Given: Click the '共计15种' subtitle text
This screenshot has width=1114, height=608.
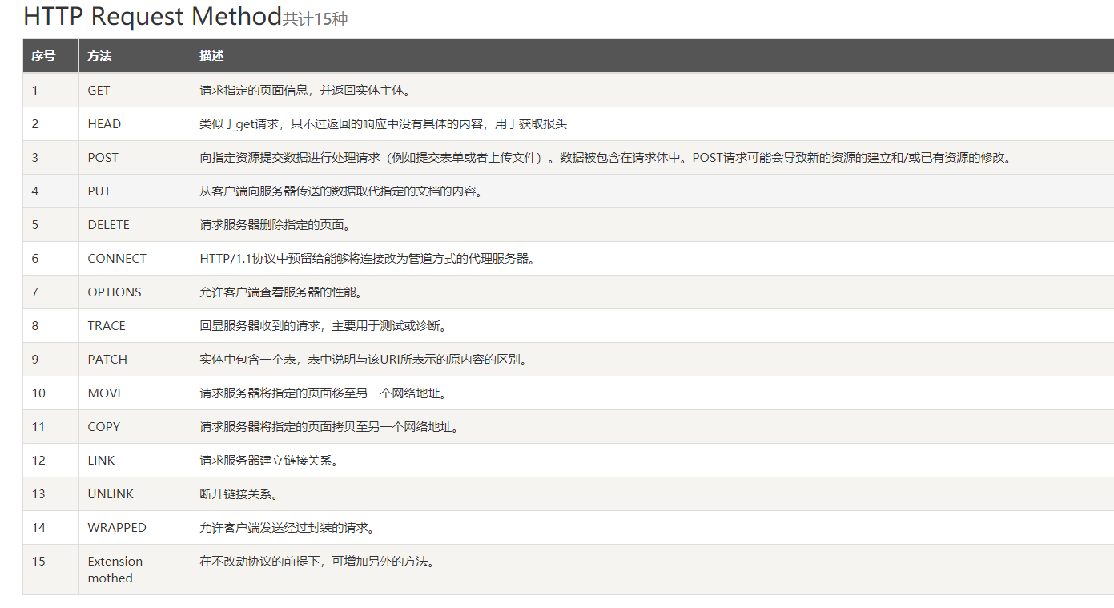Looking at the screenshot, I should 316,19.
